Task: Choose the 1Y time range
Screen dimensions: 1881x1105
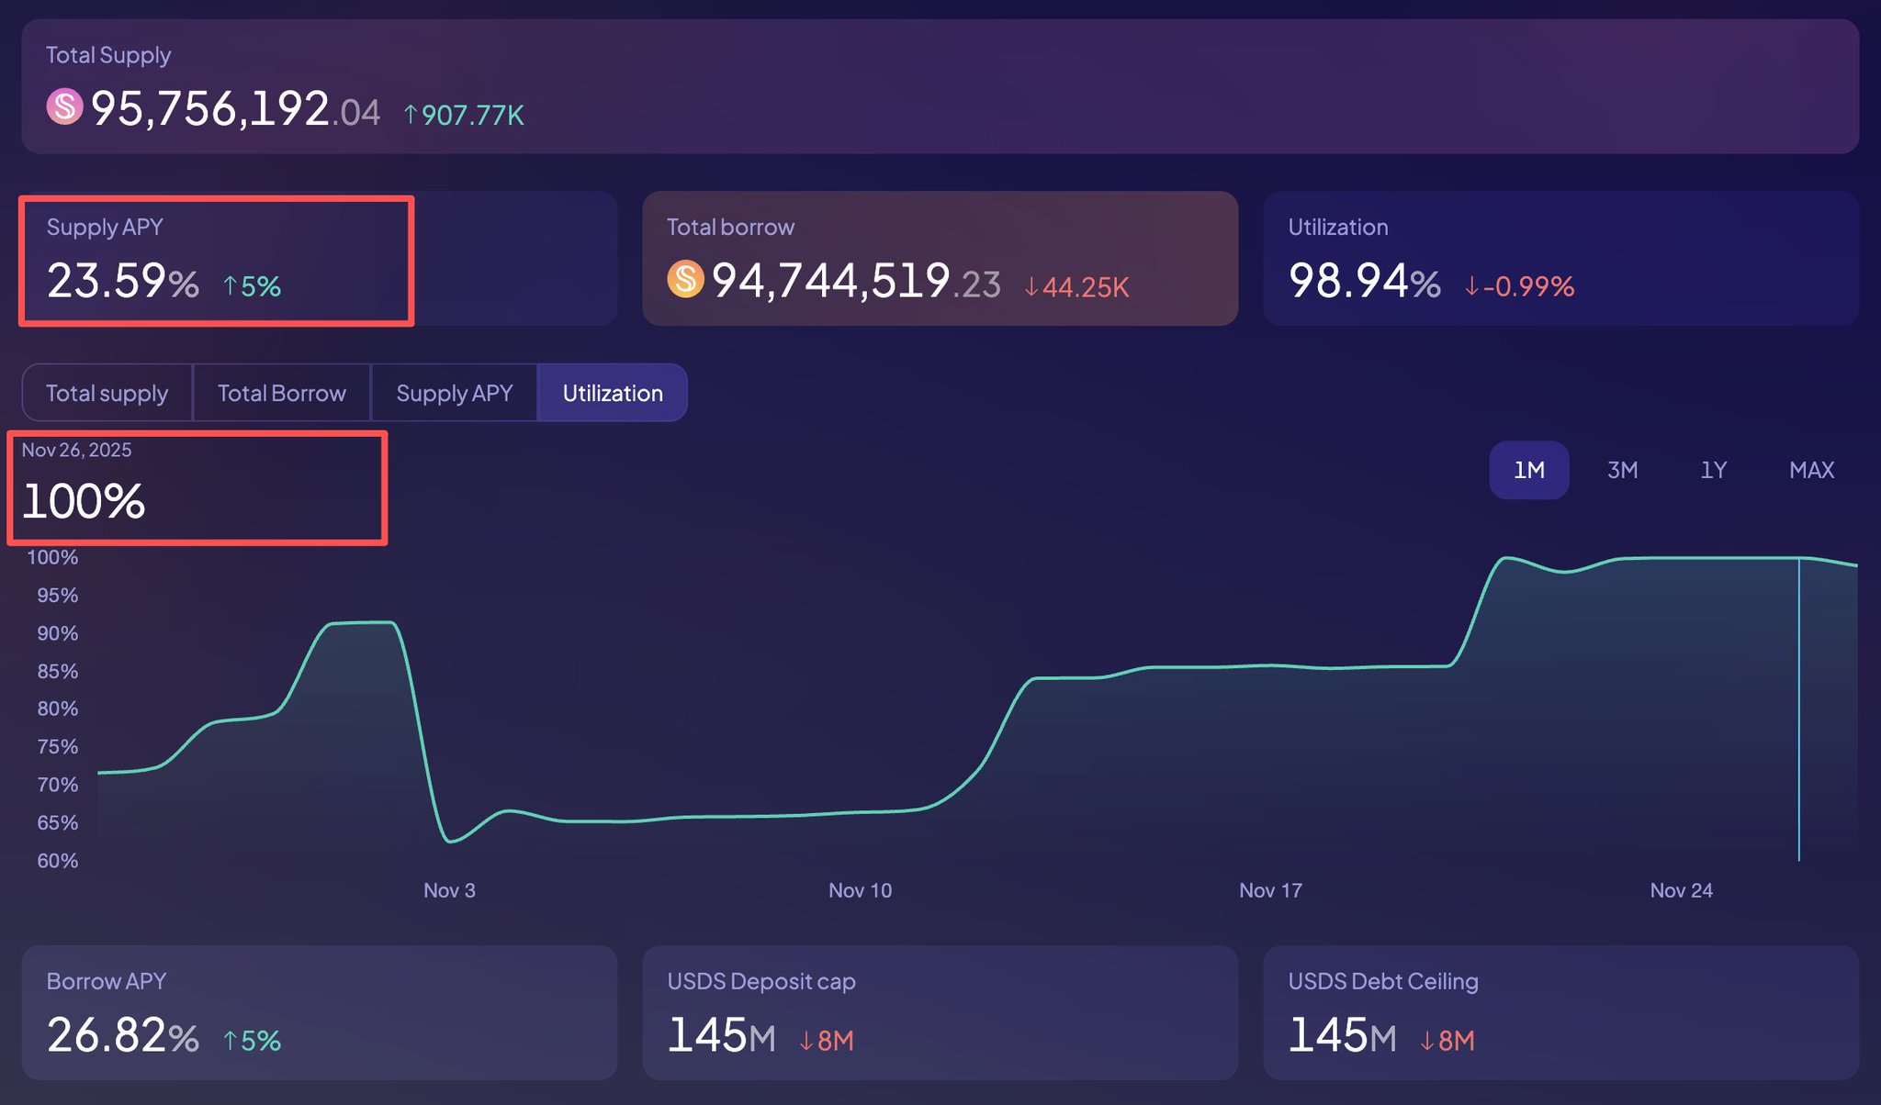Action: coord(1713,470)
